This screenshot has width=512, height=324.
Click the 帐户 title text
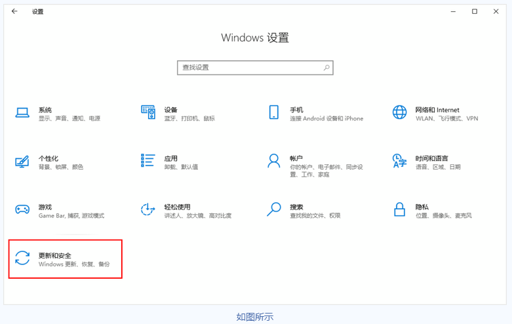point(296,158)
